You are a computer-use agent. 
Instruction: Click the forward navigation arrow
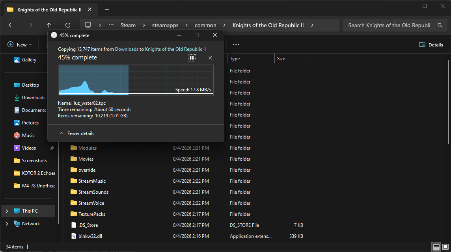click(30, 25)
